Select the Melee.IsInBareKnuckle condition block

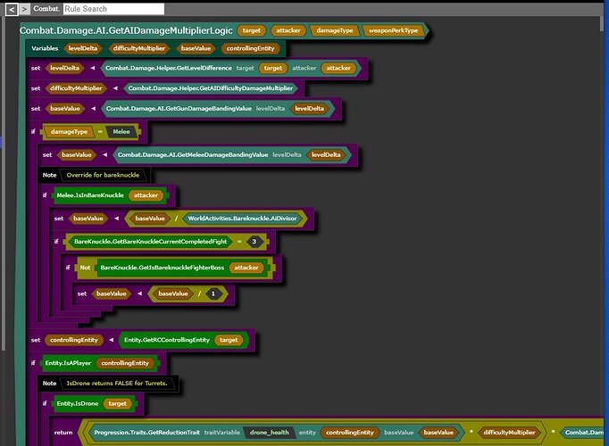point(89,194)
